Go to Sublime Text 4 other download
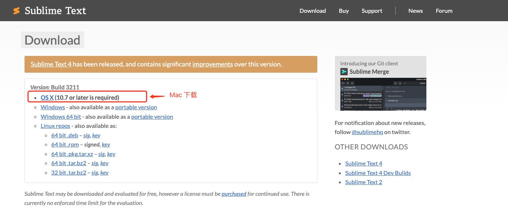508x217 pixels. (363, 163)
